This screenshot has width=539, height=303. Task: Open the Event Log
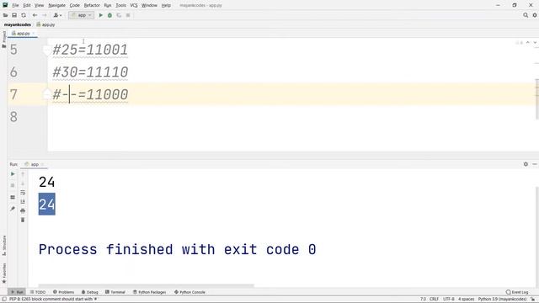point(517,292)
